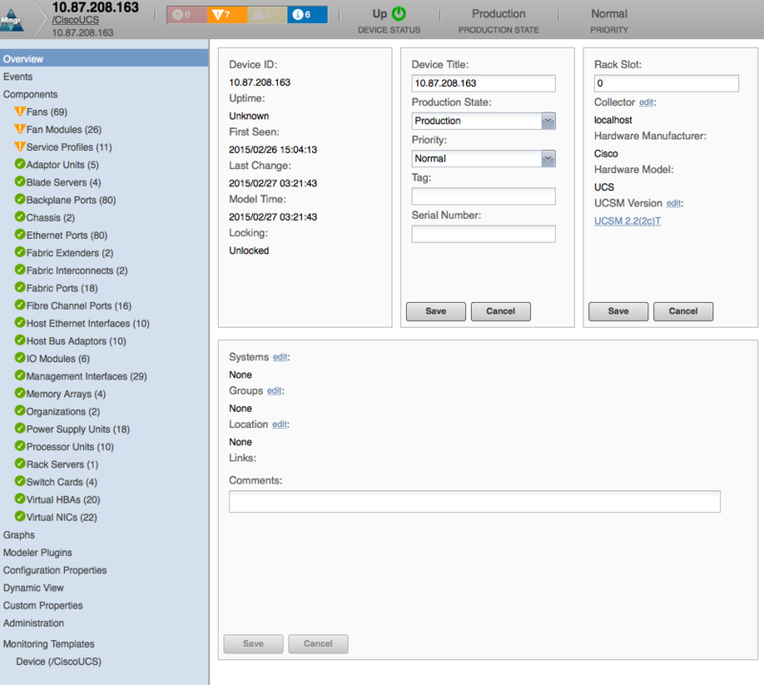Open Virtual NICs (22) component
This screenshot has height=685, width=764.
62,517
